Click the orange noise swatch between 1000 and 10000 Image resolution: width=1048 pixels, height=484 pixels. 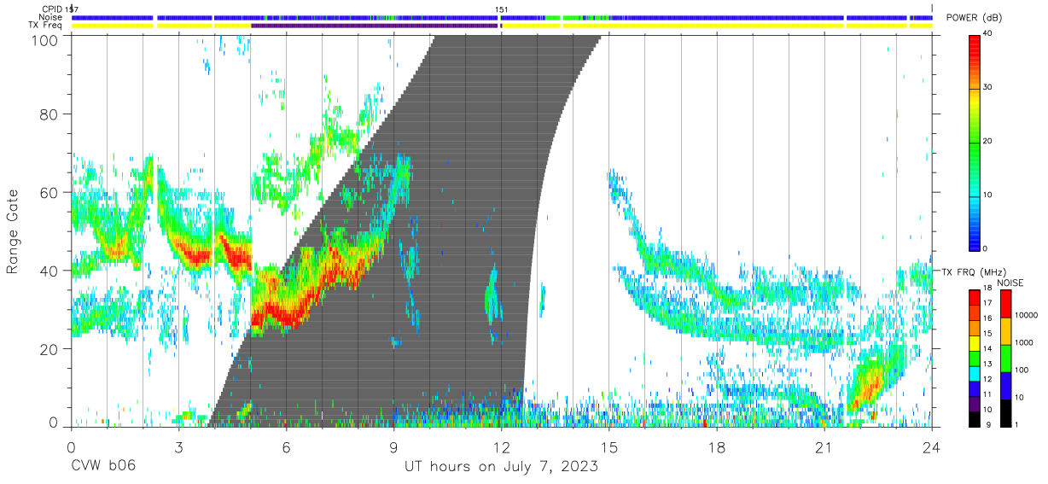click(1004, 331)
